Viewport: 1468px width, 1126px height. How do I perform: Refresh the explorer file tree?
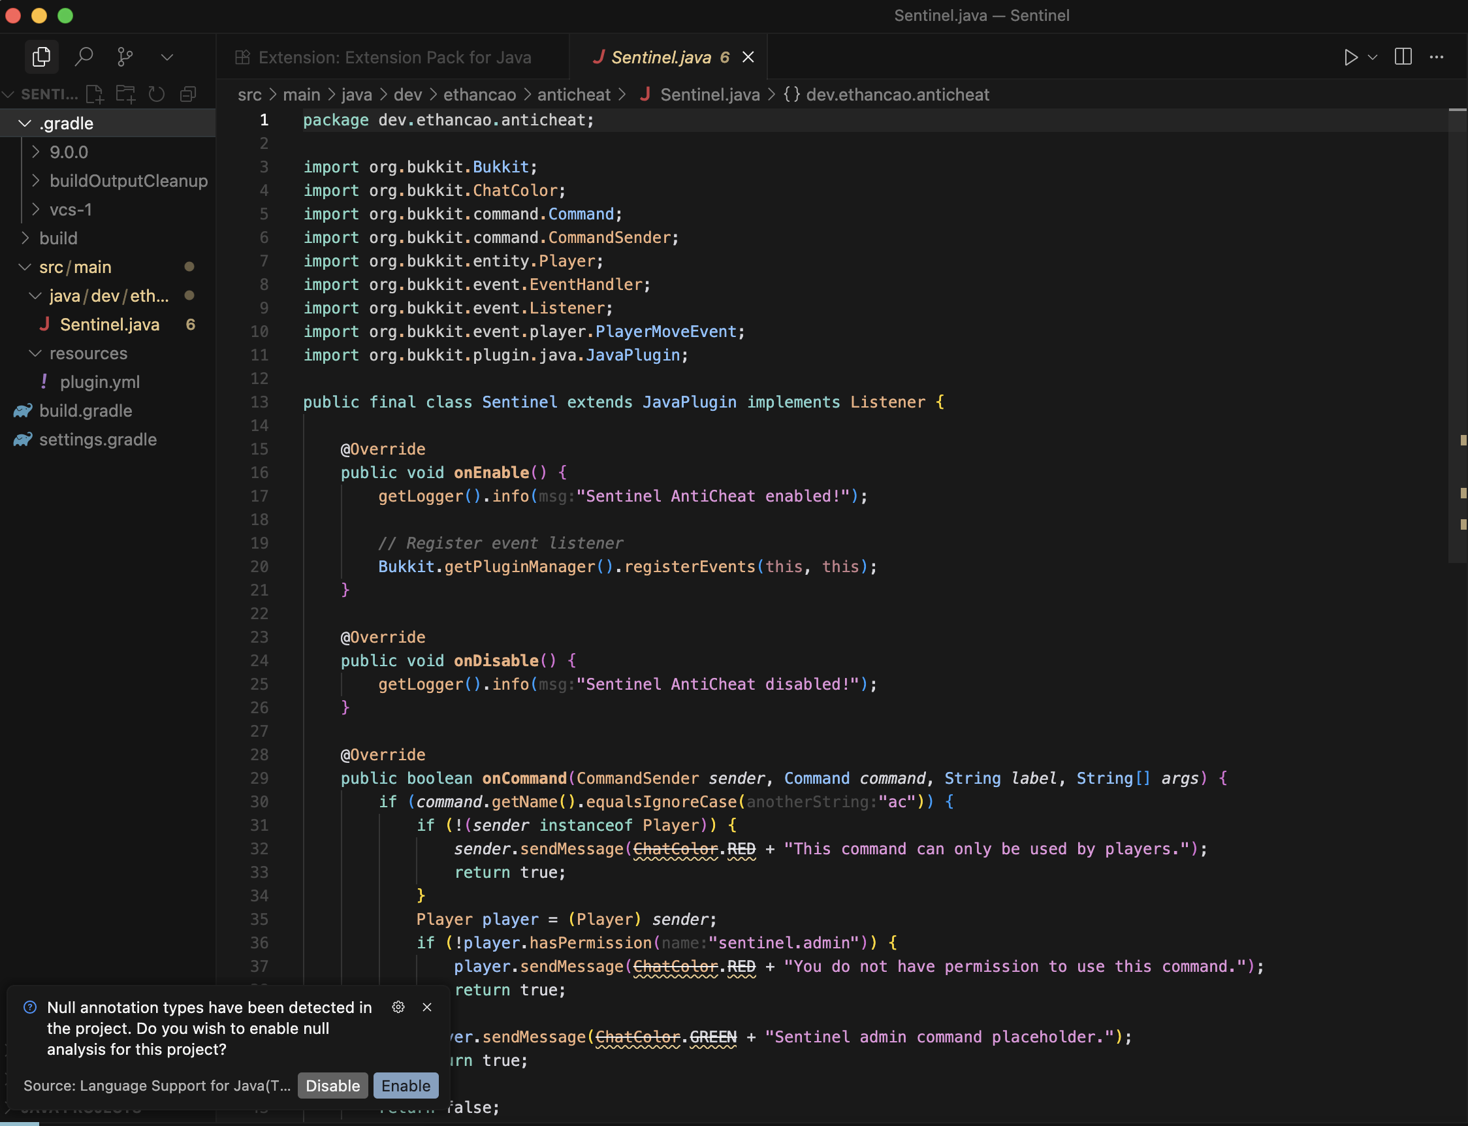(157, 94)
